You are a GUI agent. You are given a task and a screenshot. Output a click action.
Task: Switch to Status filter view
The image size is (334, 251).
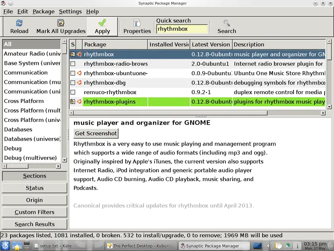point(35,188)
